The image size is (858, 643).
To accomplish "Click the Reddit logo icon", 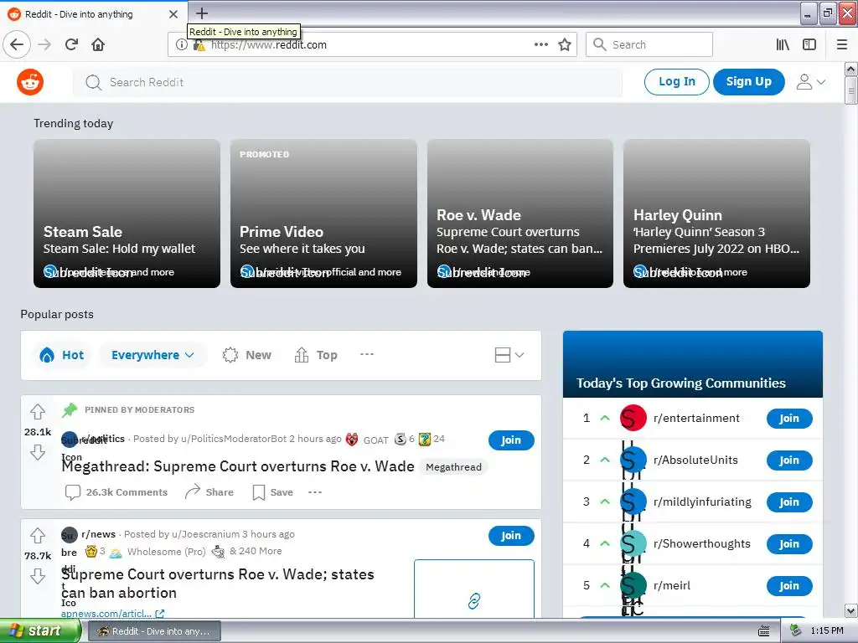I will 30,82.
